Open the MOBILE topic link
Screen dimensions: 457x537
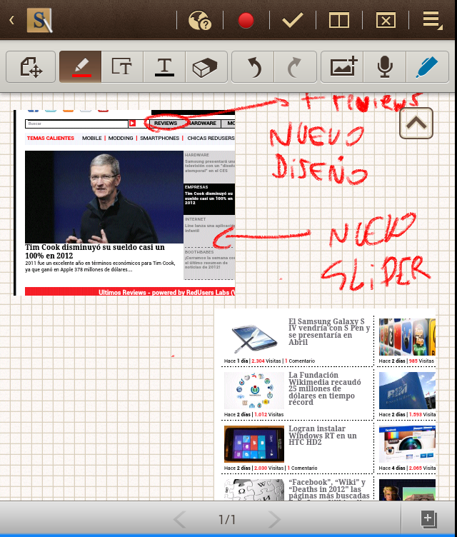coord(92,138)
